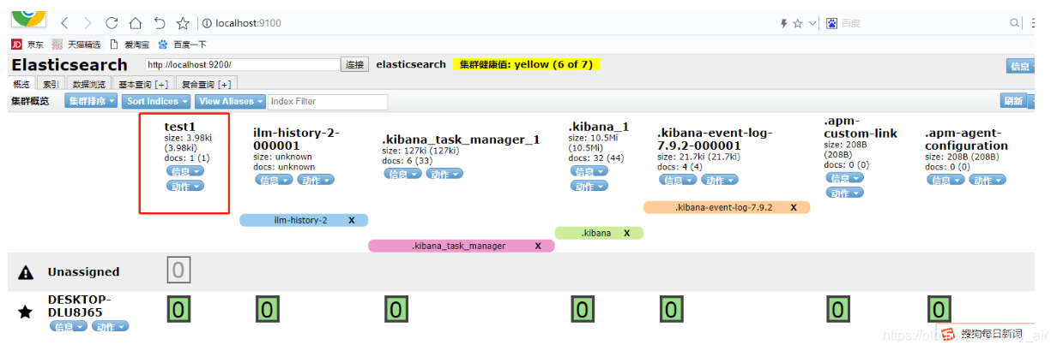Open .kibana_task_manager_1 动作 dropdown
The width and height of the screenshot is (1057, 351).
pyautogui.click(x=444, y=174)
